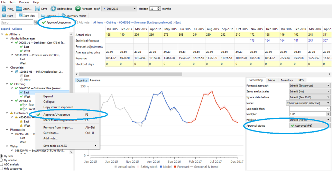Select the By location radio button

point(2,160)
